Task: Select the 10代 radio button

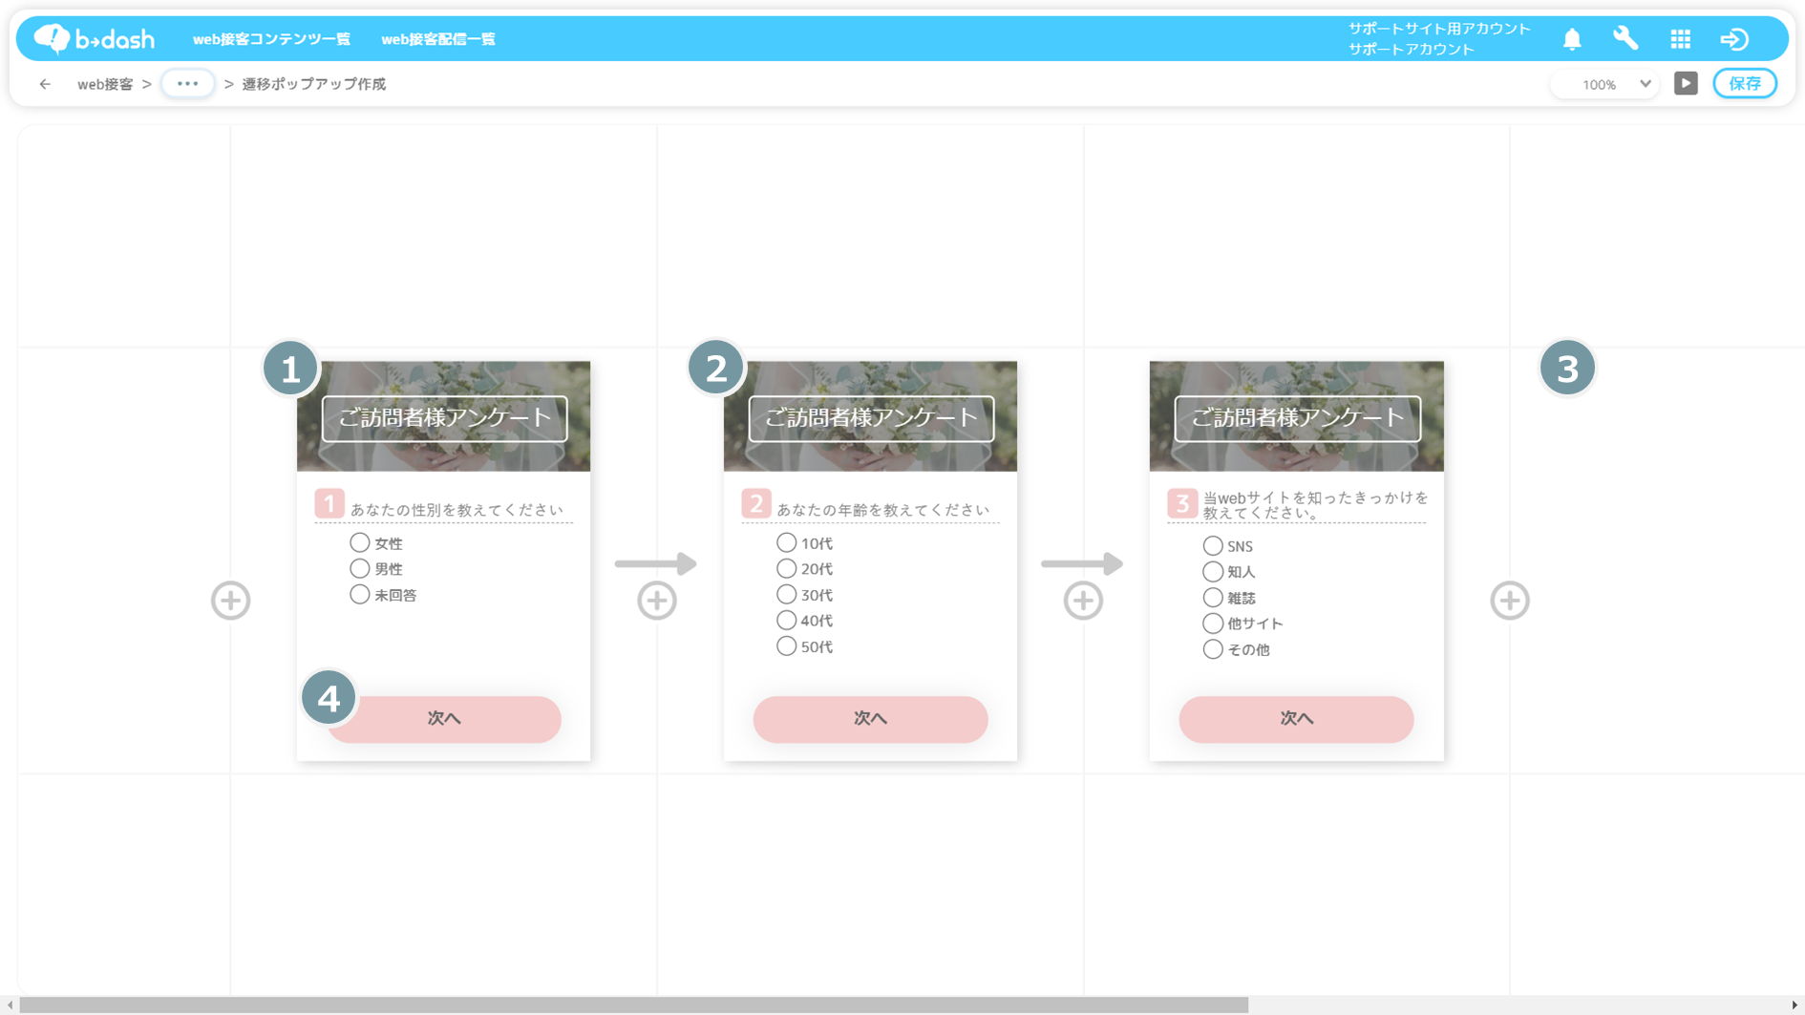Action: click(x=786, y=542)
